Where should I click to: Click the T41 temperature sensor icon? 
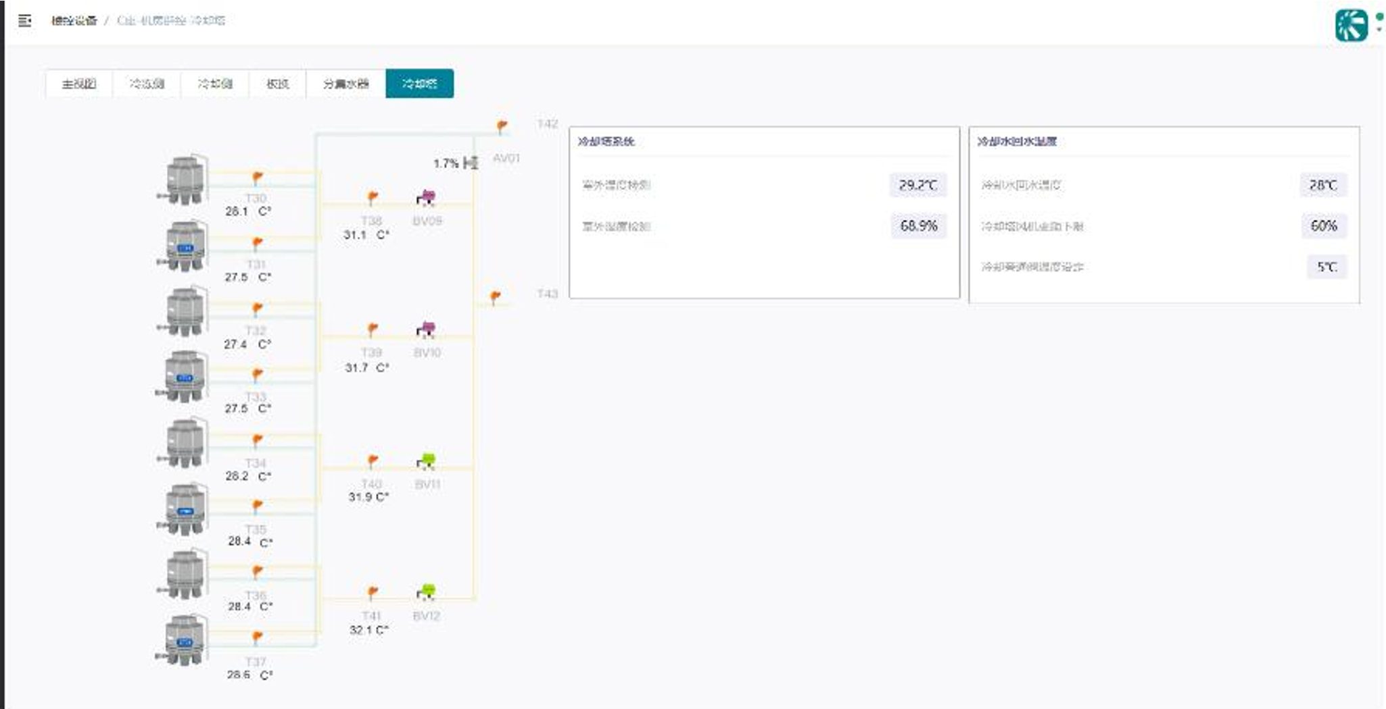(x=372, y=593)
